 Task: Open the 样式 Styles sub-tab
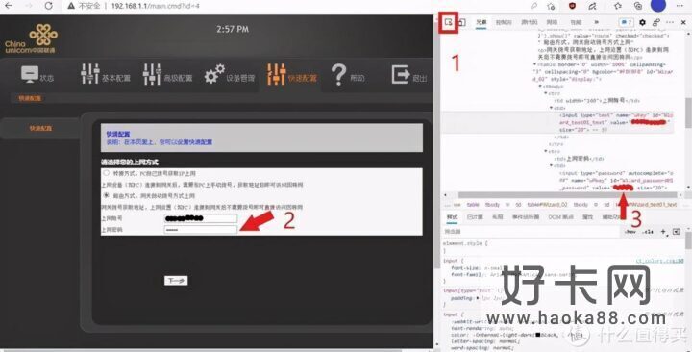(x=452, y=216)
